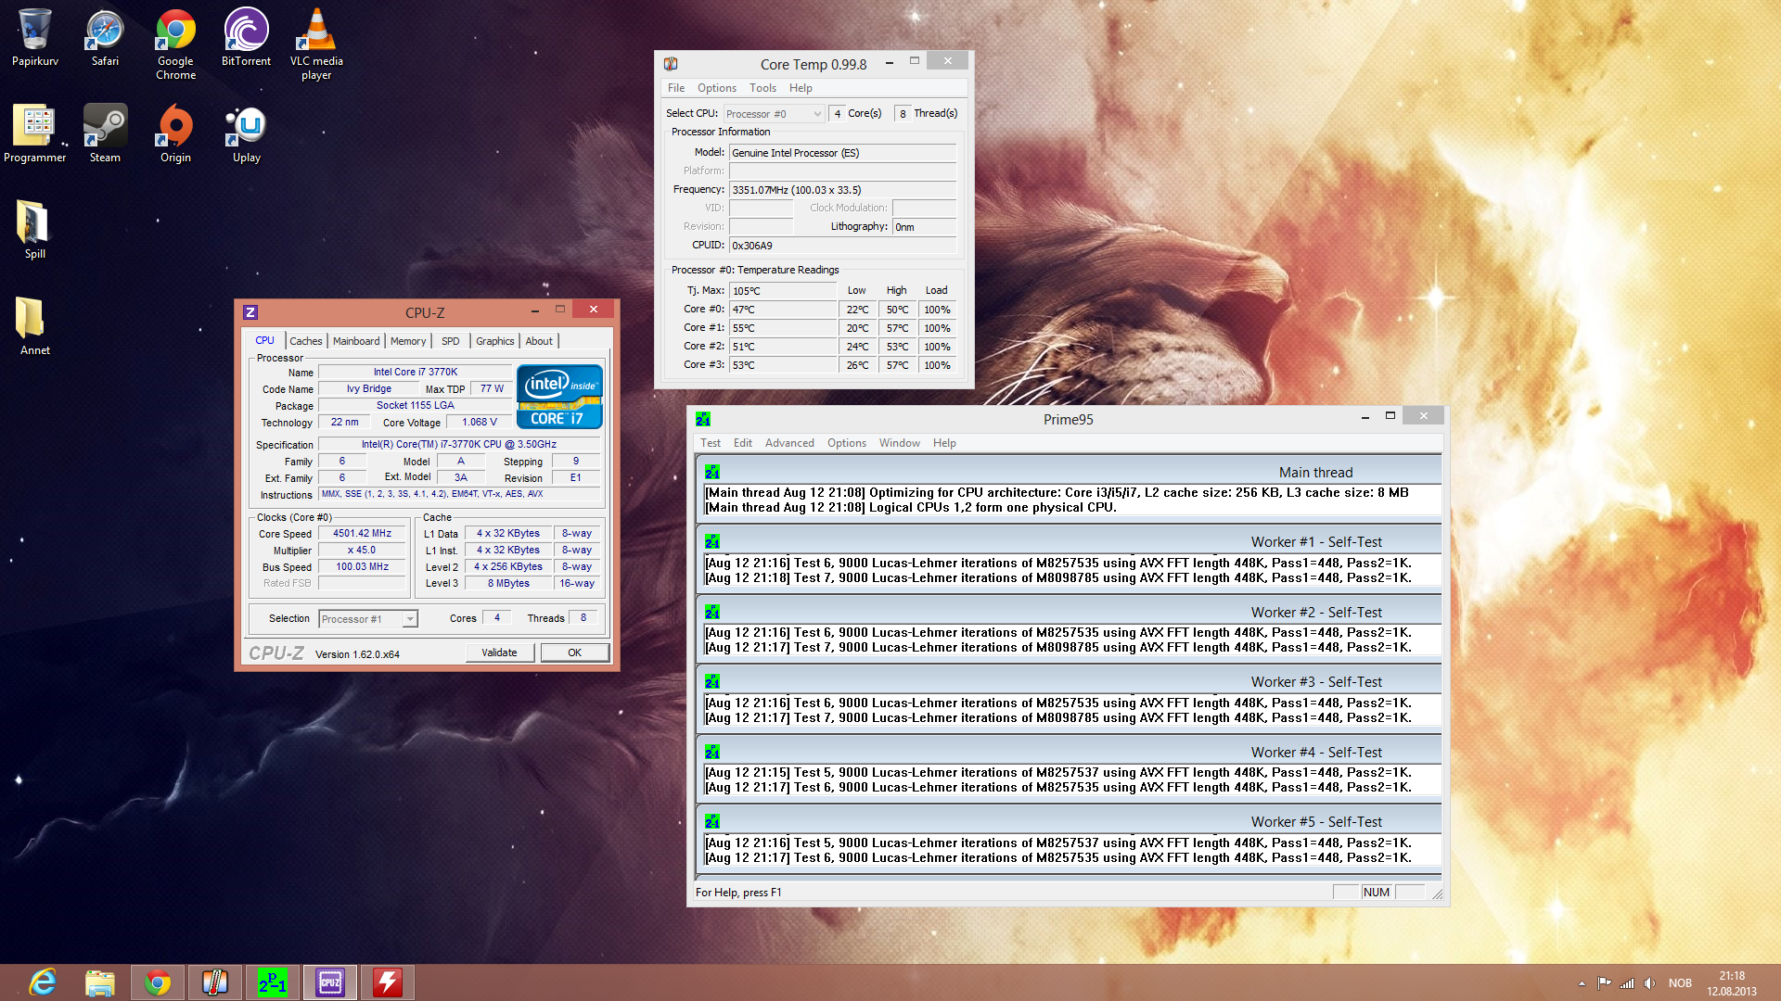
Task: Select Prime95 taskbar button
Action: coord(273,982)
